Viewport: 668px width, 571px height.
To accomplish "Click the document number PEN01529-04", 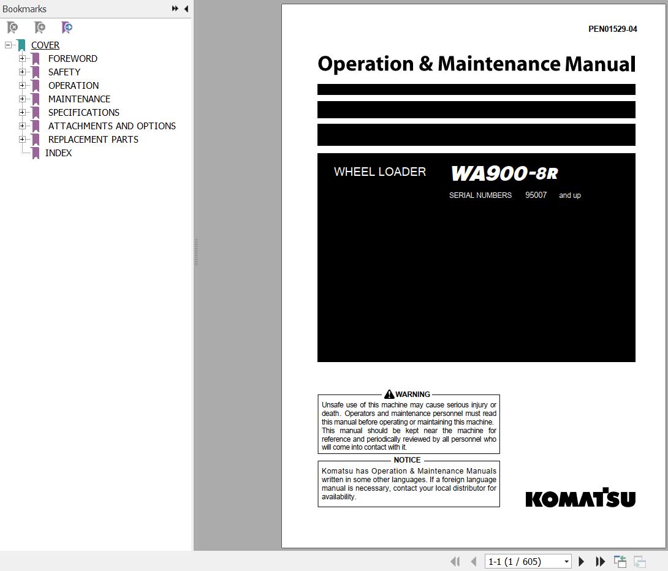I will point(613,29).
